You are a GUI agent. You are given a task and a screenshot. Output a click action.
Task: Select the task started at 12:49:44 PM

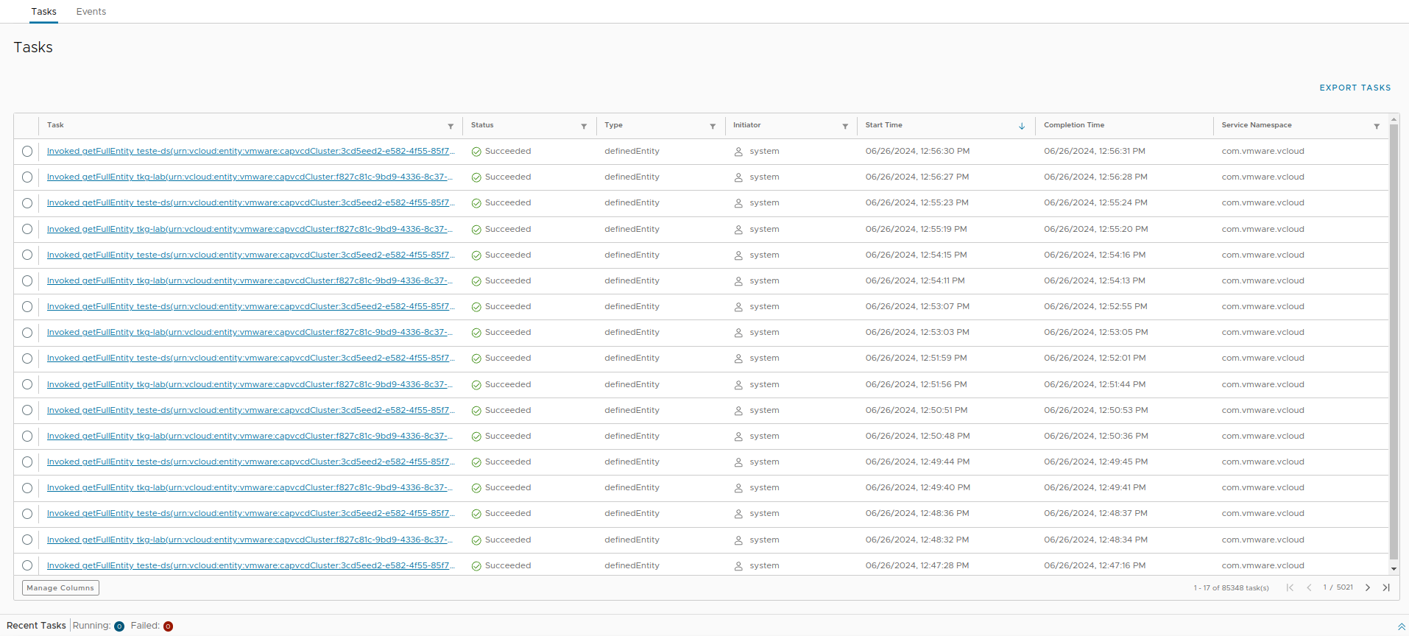[27, 462]
